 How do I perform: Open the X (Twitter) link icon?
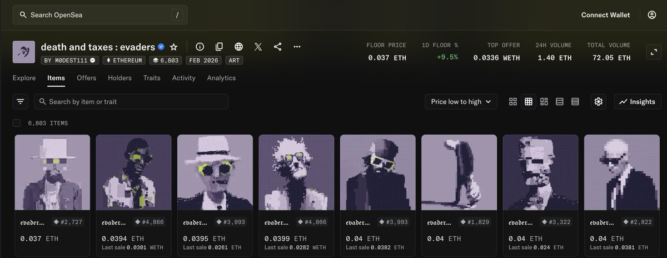[258, 47]
